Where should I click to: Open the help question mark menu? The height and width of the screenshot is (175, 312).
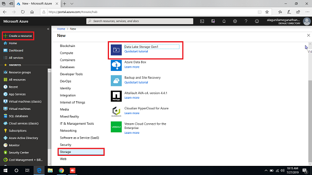pos(246,21)
